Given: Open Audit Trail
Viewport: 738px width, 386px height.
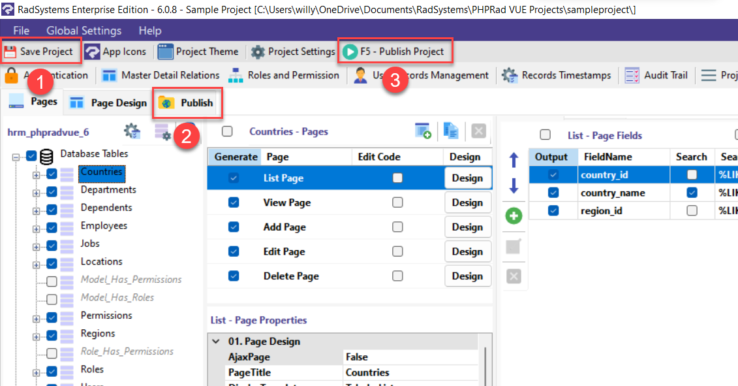Looking at the screenshot, I should [x=656, y=75].
